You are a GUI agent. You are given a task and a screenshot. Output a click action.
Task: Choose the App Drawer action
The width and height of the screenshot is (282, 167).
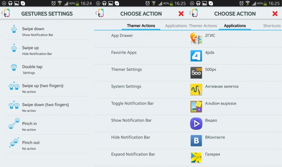click(122, 36)
